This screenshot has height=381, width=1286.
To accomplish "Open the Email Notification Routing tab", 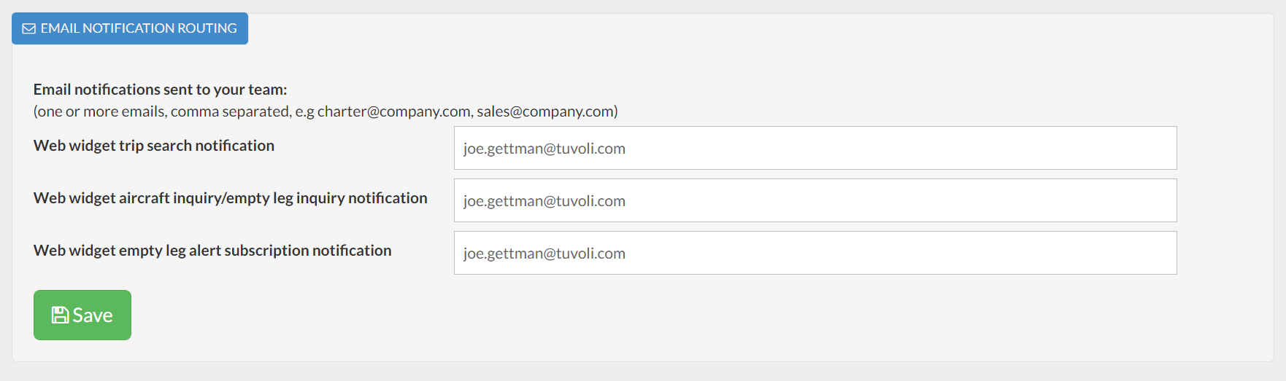I will pyautogui.click(x=130, y=28).
